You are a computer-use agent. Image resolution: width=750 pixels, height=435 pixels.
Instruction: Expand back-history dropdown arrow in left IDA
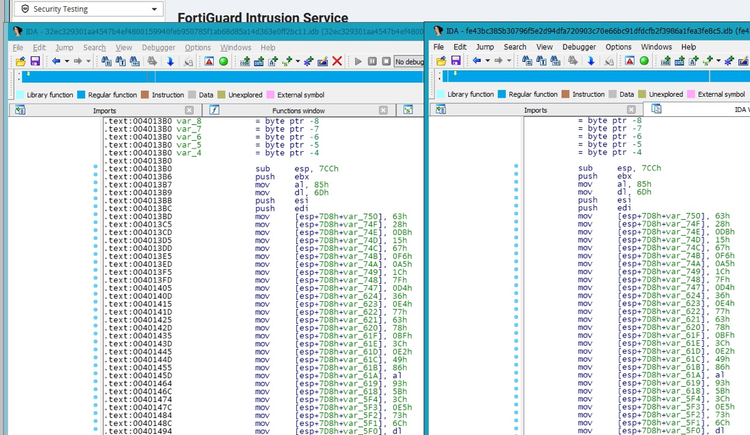coord(67,61)
